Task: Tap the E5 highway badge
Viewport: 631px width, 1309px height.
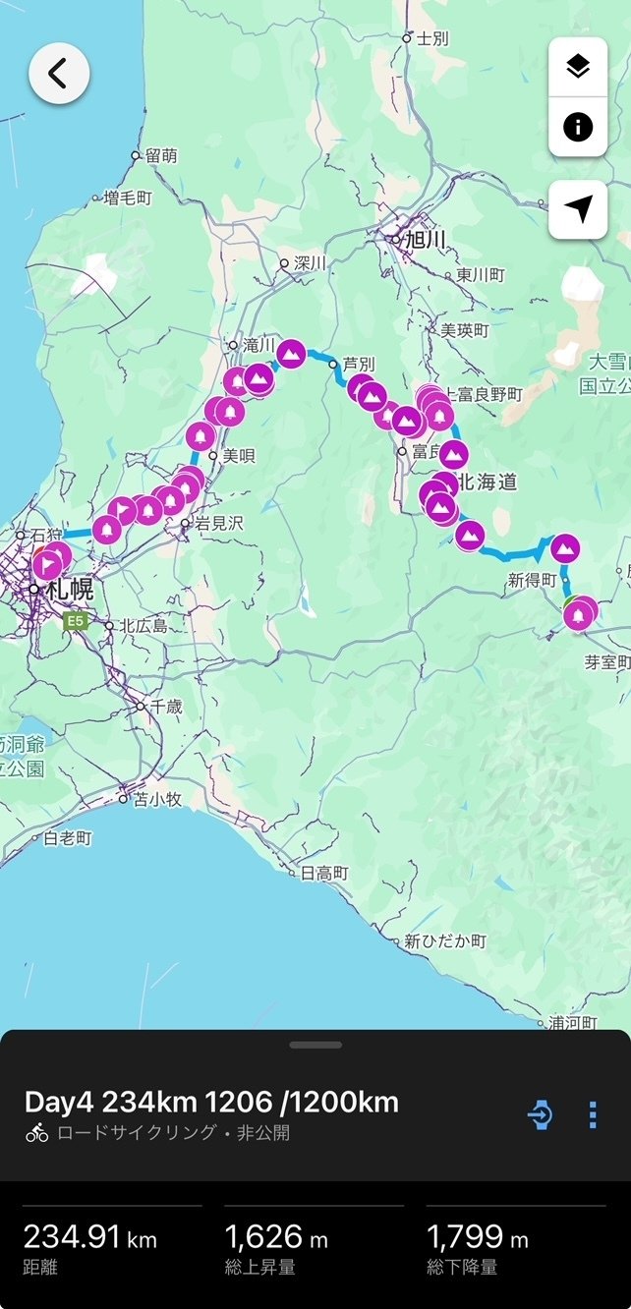Action: tap(75, 621)
